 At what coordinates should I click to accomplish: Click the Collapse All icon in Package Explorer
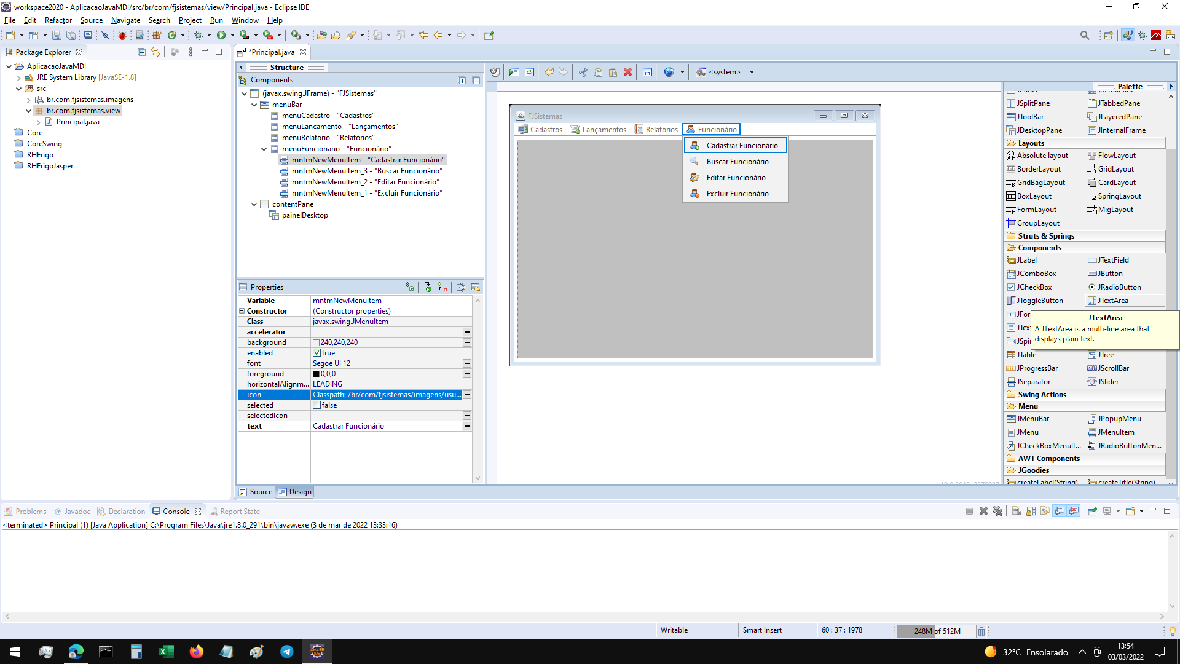(x=141, y=52)
